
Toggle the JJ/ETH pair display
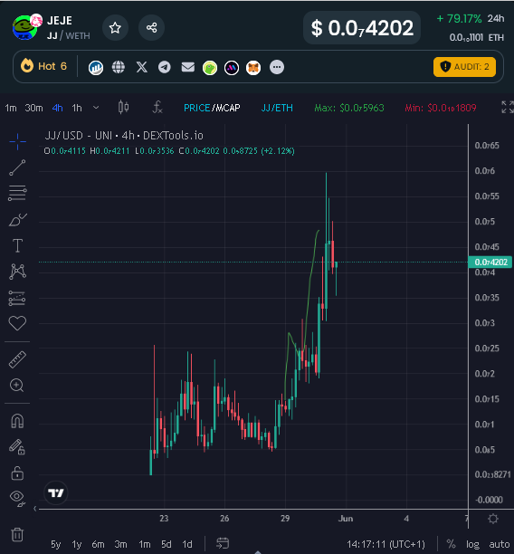click(277, 108)
